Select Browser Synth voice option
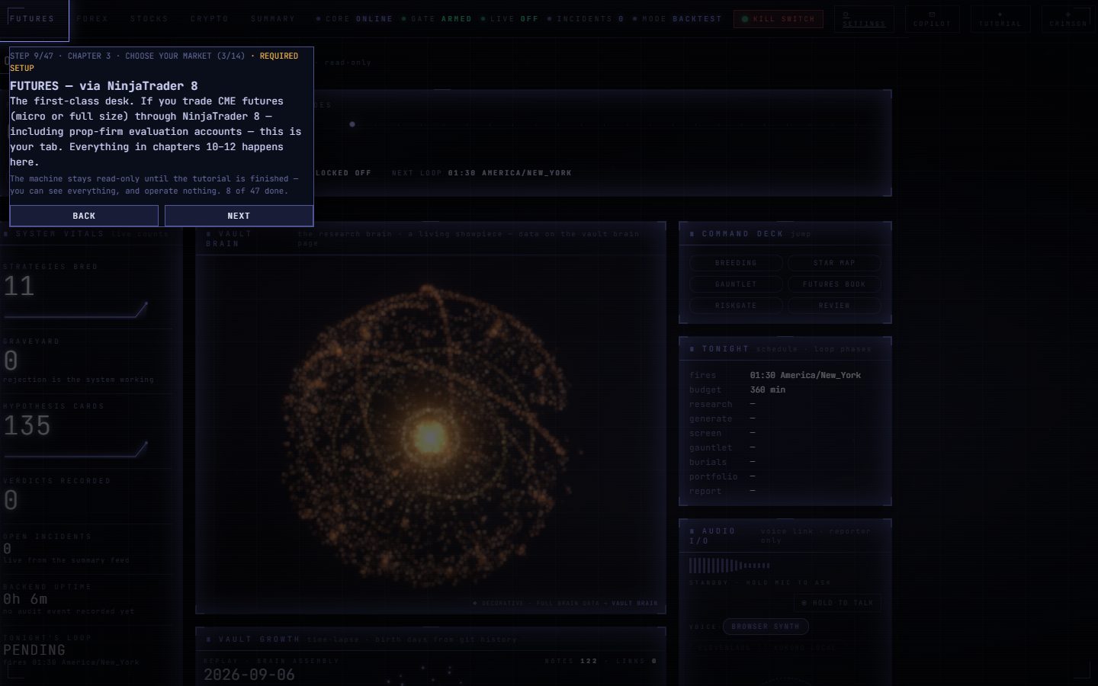 (x=766, y=627)
